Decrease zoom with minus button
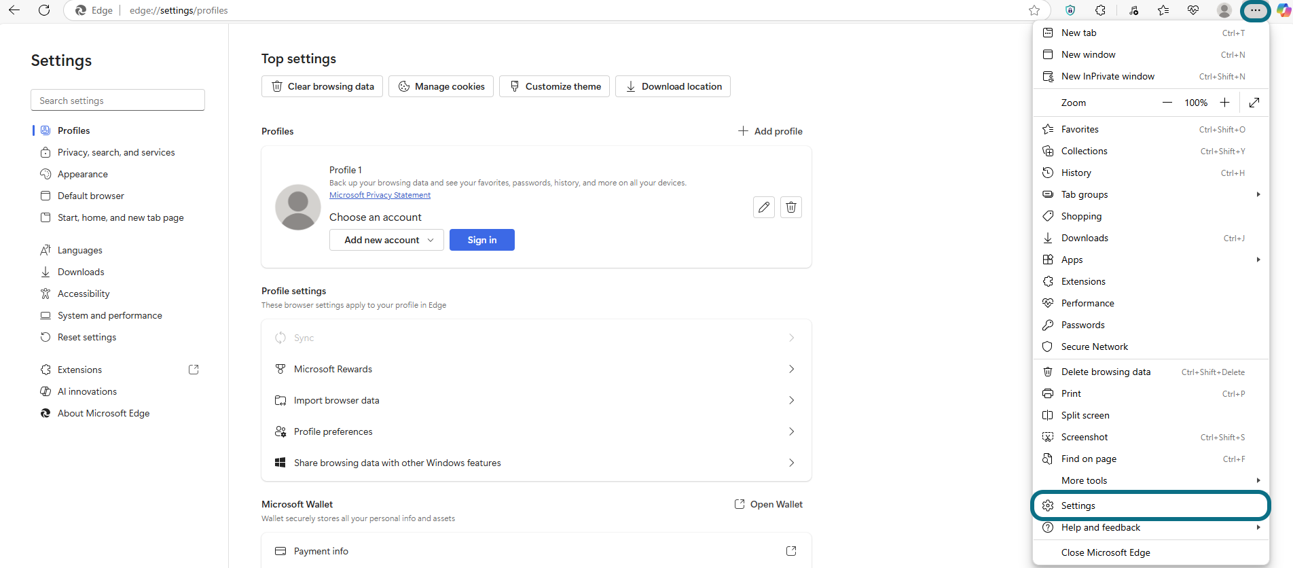 [x=1167, y=103]
